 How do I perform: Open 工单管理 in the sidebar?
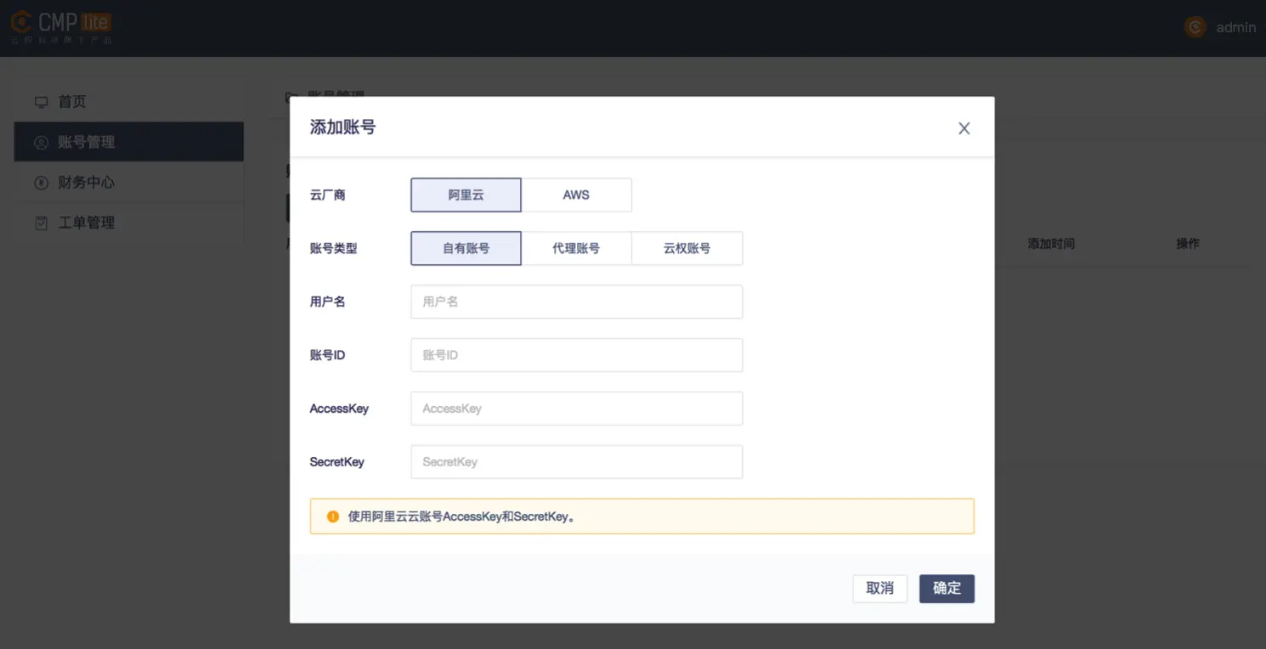click(129, 223)
